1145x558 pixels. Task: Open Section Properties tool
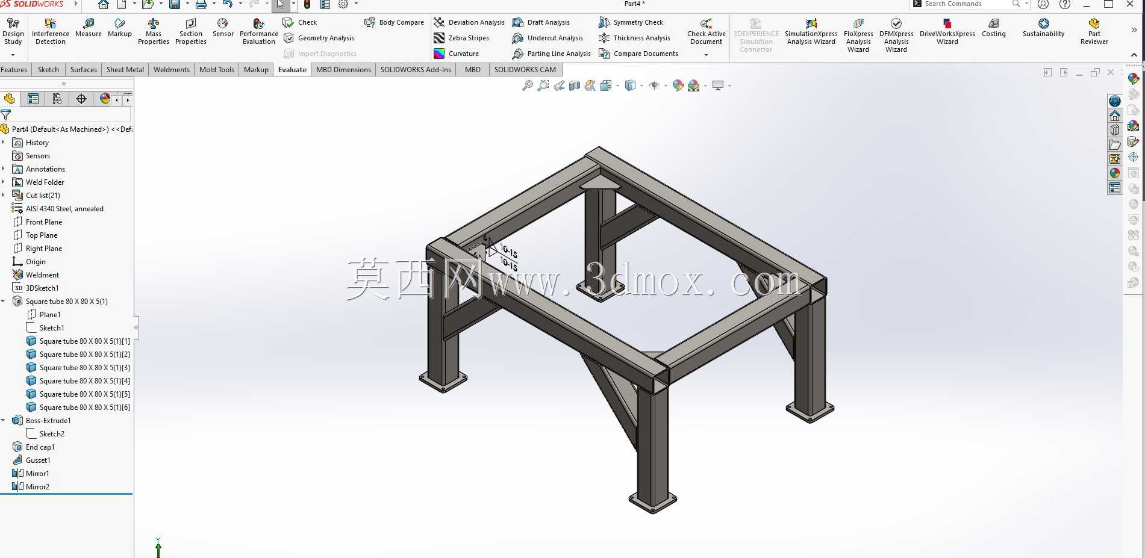tap(191, 31)
